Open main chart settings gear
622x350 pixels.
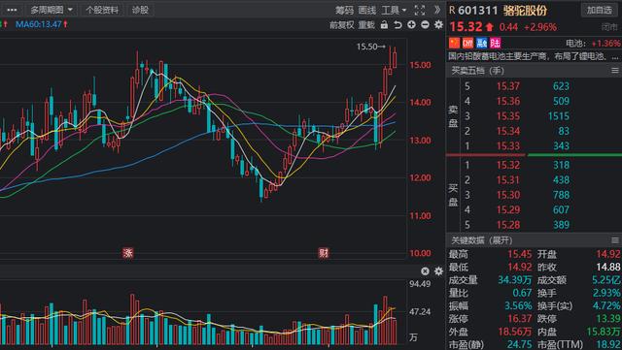pyautogui.click(x=438, y=25)
